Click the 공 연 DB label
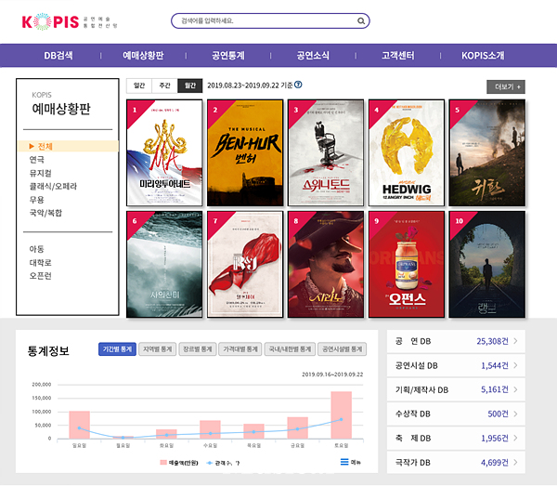 (413, 341)
